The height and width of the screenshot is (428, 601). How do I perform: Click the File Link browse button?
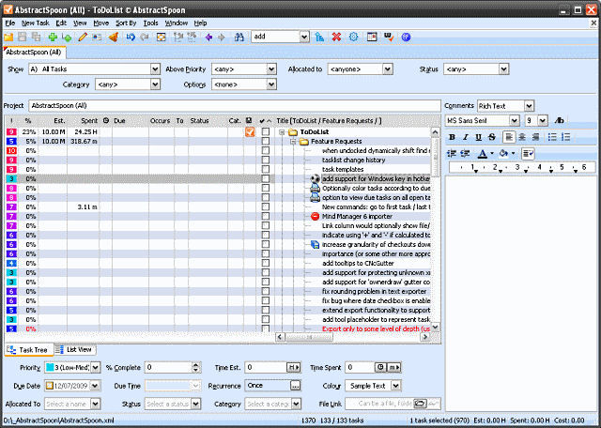tap(421, 404)
